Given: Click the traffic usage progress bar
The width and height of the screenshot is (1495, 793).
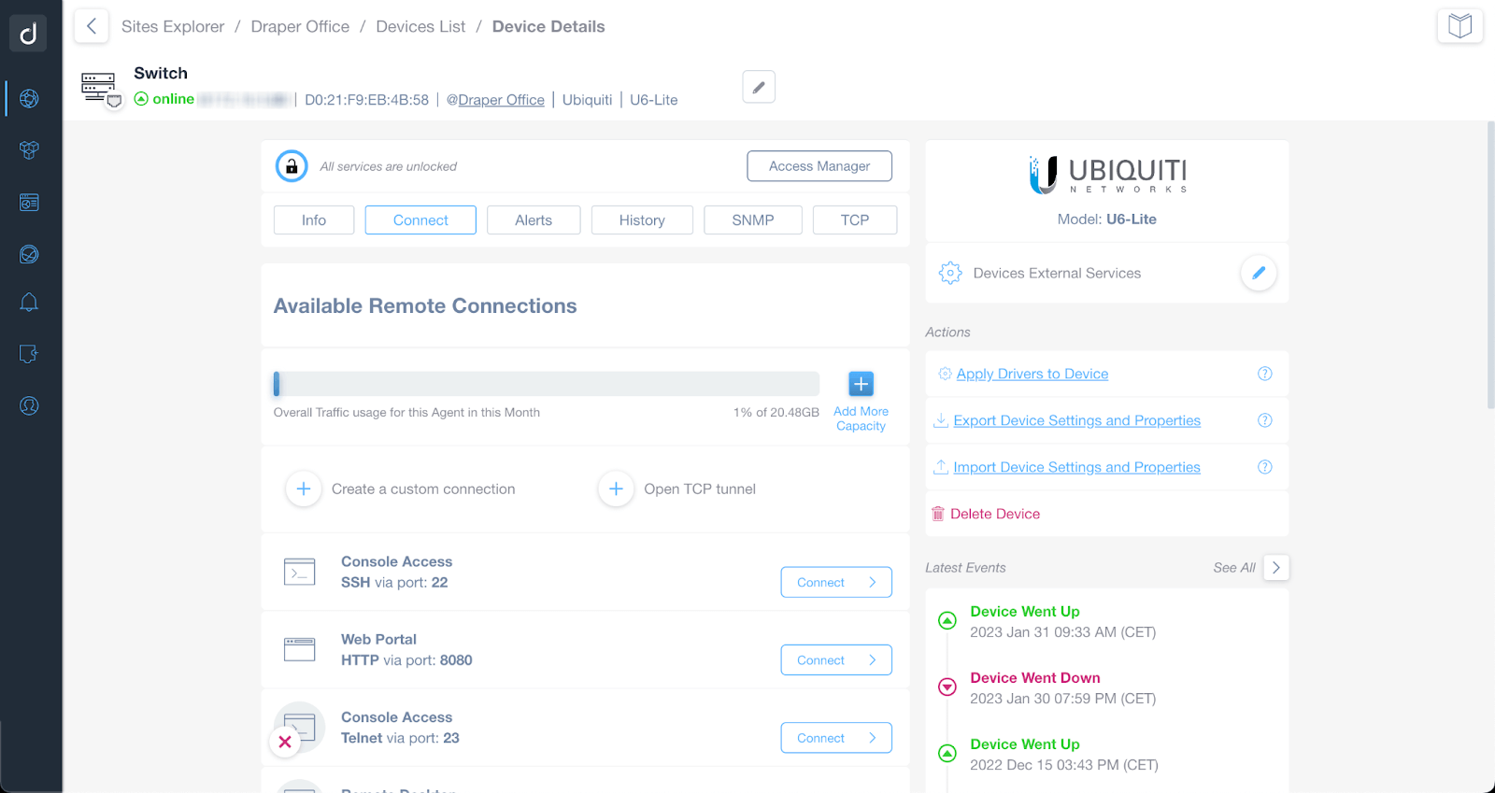Looking at the screenshot, I should pos(547,384).
